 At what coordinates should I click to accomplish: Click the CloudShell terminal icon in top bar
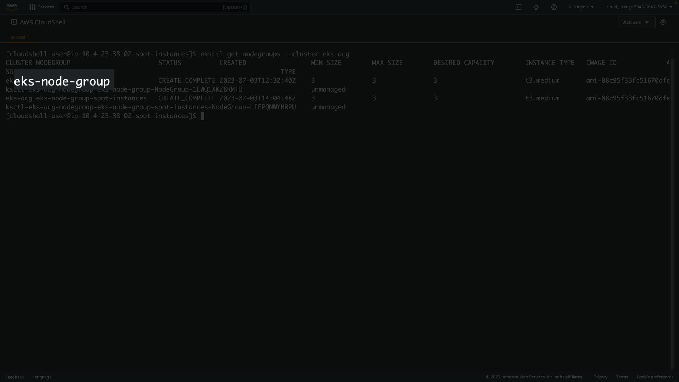(x=518, y=7)
